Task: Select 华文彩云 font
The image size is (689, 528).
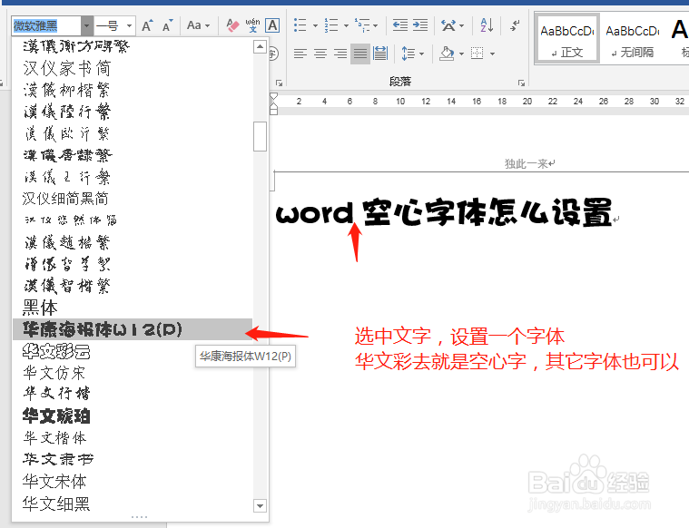Action: coord(133,351)
